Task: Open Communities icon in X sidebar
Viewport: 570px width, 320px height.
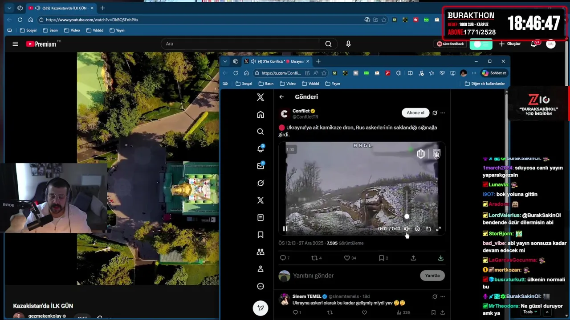Action: [x=261, y=252]
